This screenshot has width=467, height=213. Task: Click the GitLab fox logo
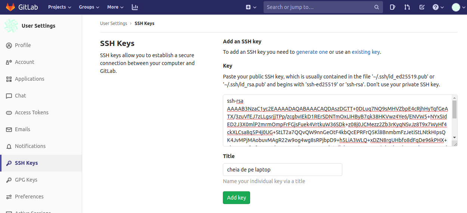(x=10, y=7)
